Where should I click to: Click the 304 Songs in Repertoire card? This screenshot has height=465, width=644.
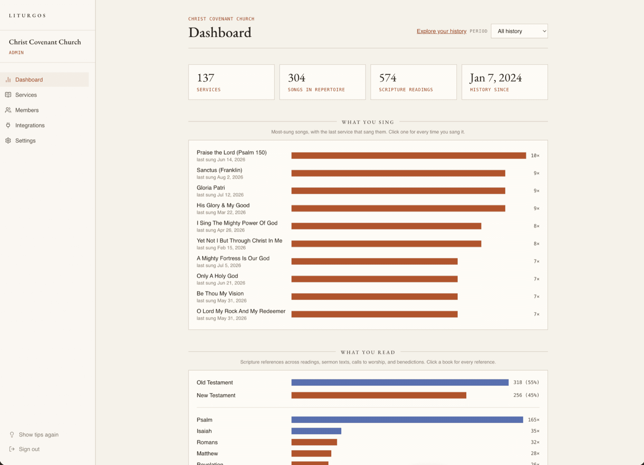(323, 82)
